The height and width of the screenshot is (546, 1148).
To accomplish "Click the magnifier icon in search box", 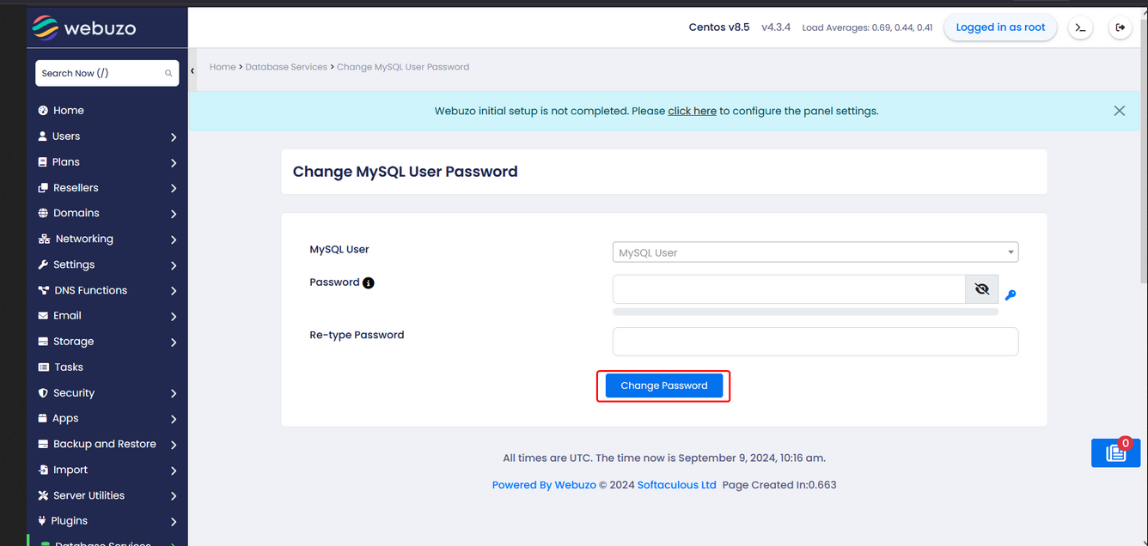I will pos(168,74).
